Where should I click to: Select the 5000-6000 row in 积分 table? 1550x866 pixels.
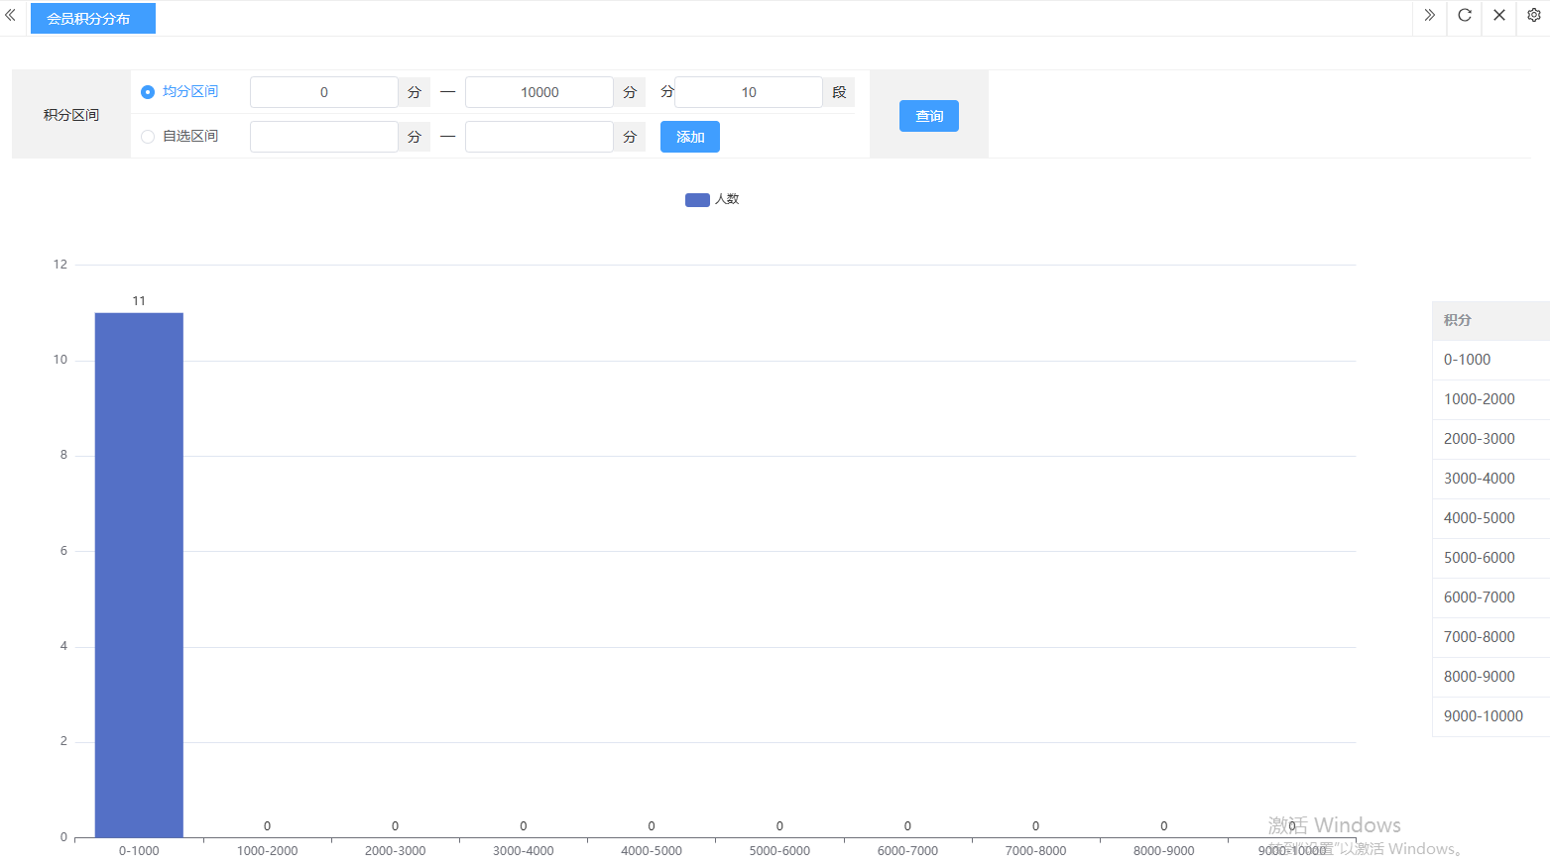tap(1490, 558)
